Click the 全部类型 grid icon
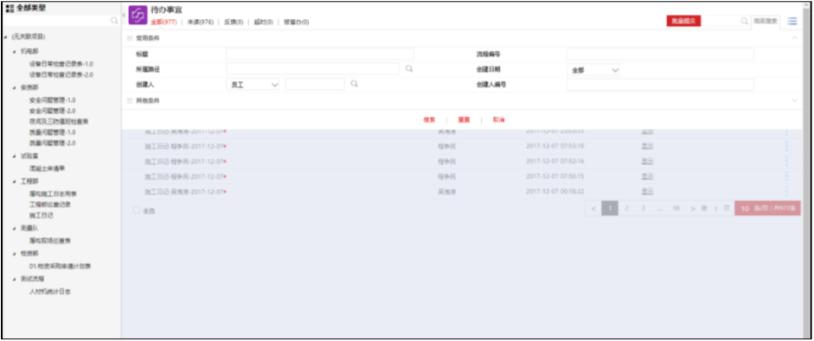The width and height of the screenshot is (814, 341). click(x=10, y=9)
